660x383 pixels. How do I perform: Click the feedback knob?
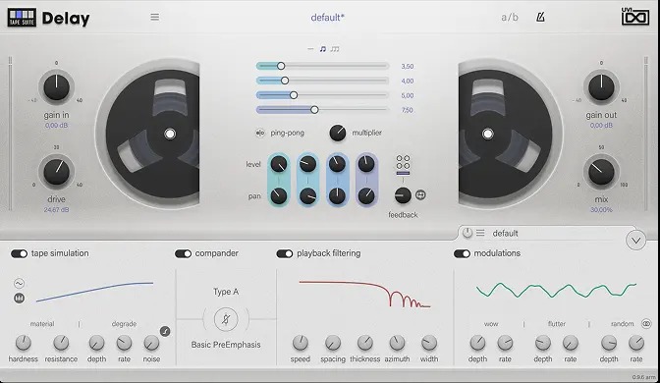tap(403, 195)
